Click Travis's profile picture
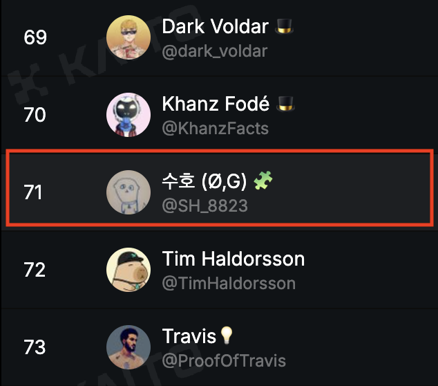 coord(128,347)
